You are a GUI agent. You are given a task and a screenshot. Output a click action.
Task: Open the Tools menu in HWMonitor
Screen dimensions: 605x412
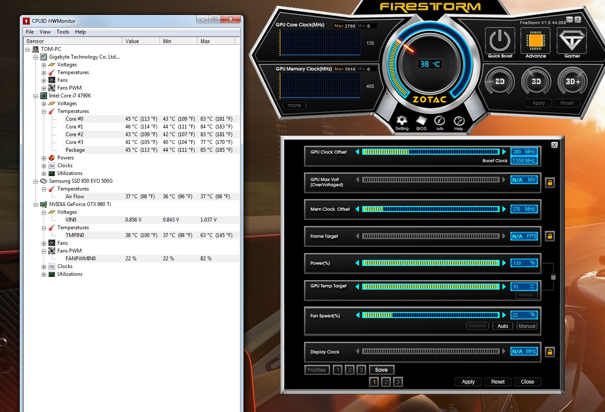point(63,32)
